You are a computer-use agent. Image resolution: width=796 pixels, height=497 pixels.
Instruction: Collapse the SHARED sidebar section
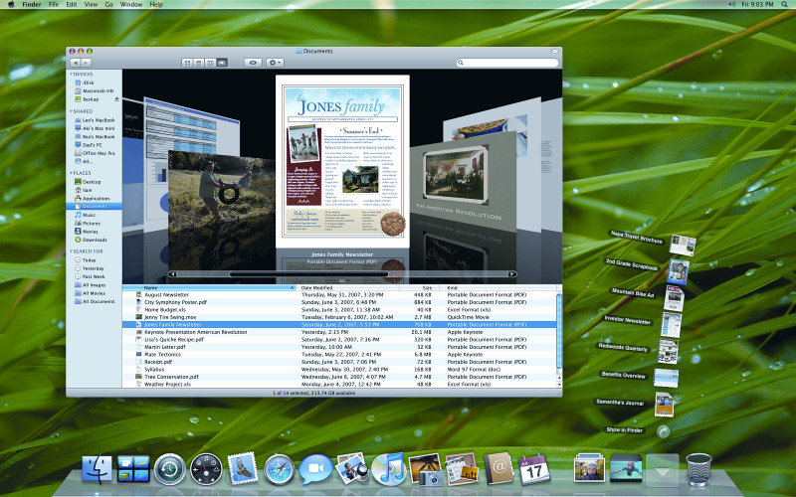pos(71,111)
